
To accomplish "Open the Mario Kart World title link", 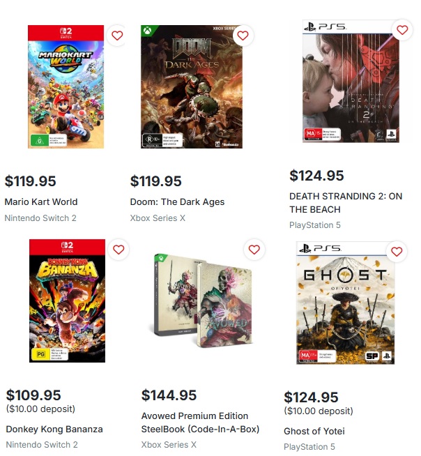I will 41,202.
